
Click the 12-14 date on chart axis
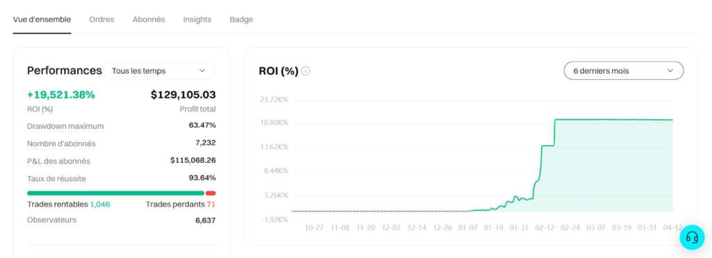pyautogui.click(x=417, y=228)
